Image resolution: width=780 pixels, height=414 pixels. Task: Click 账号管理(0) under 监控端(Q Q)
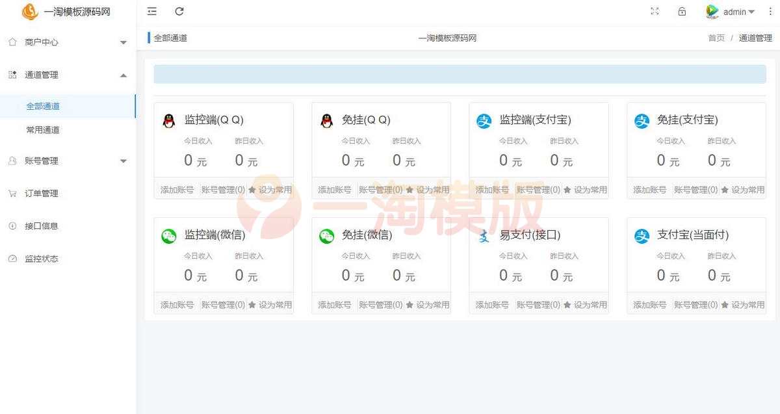click(x=223, y=190)
